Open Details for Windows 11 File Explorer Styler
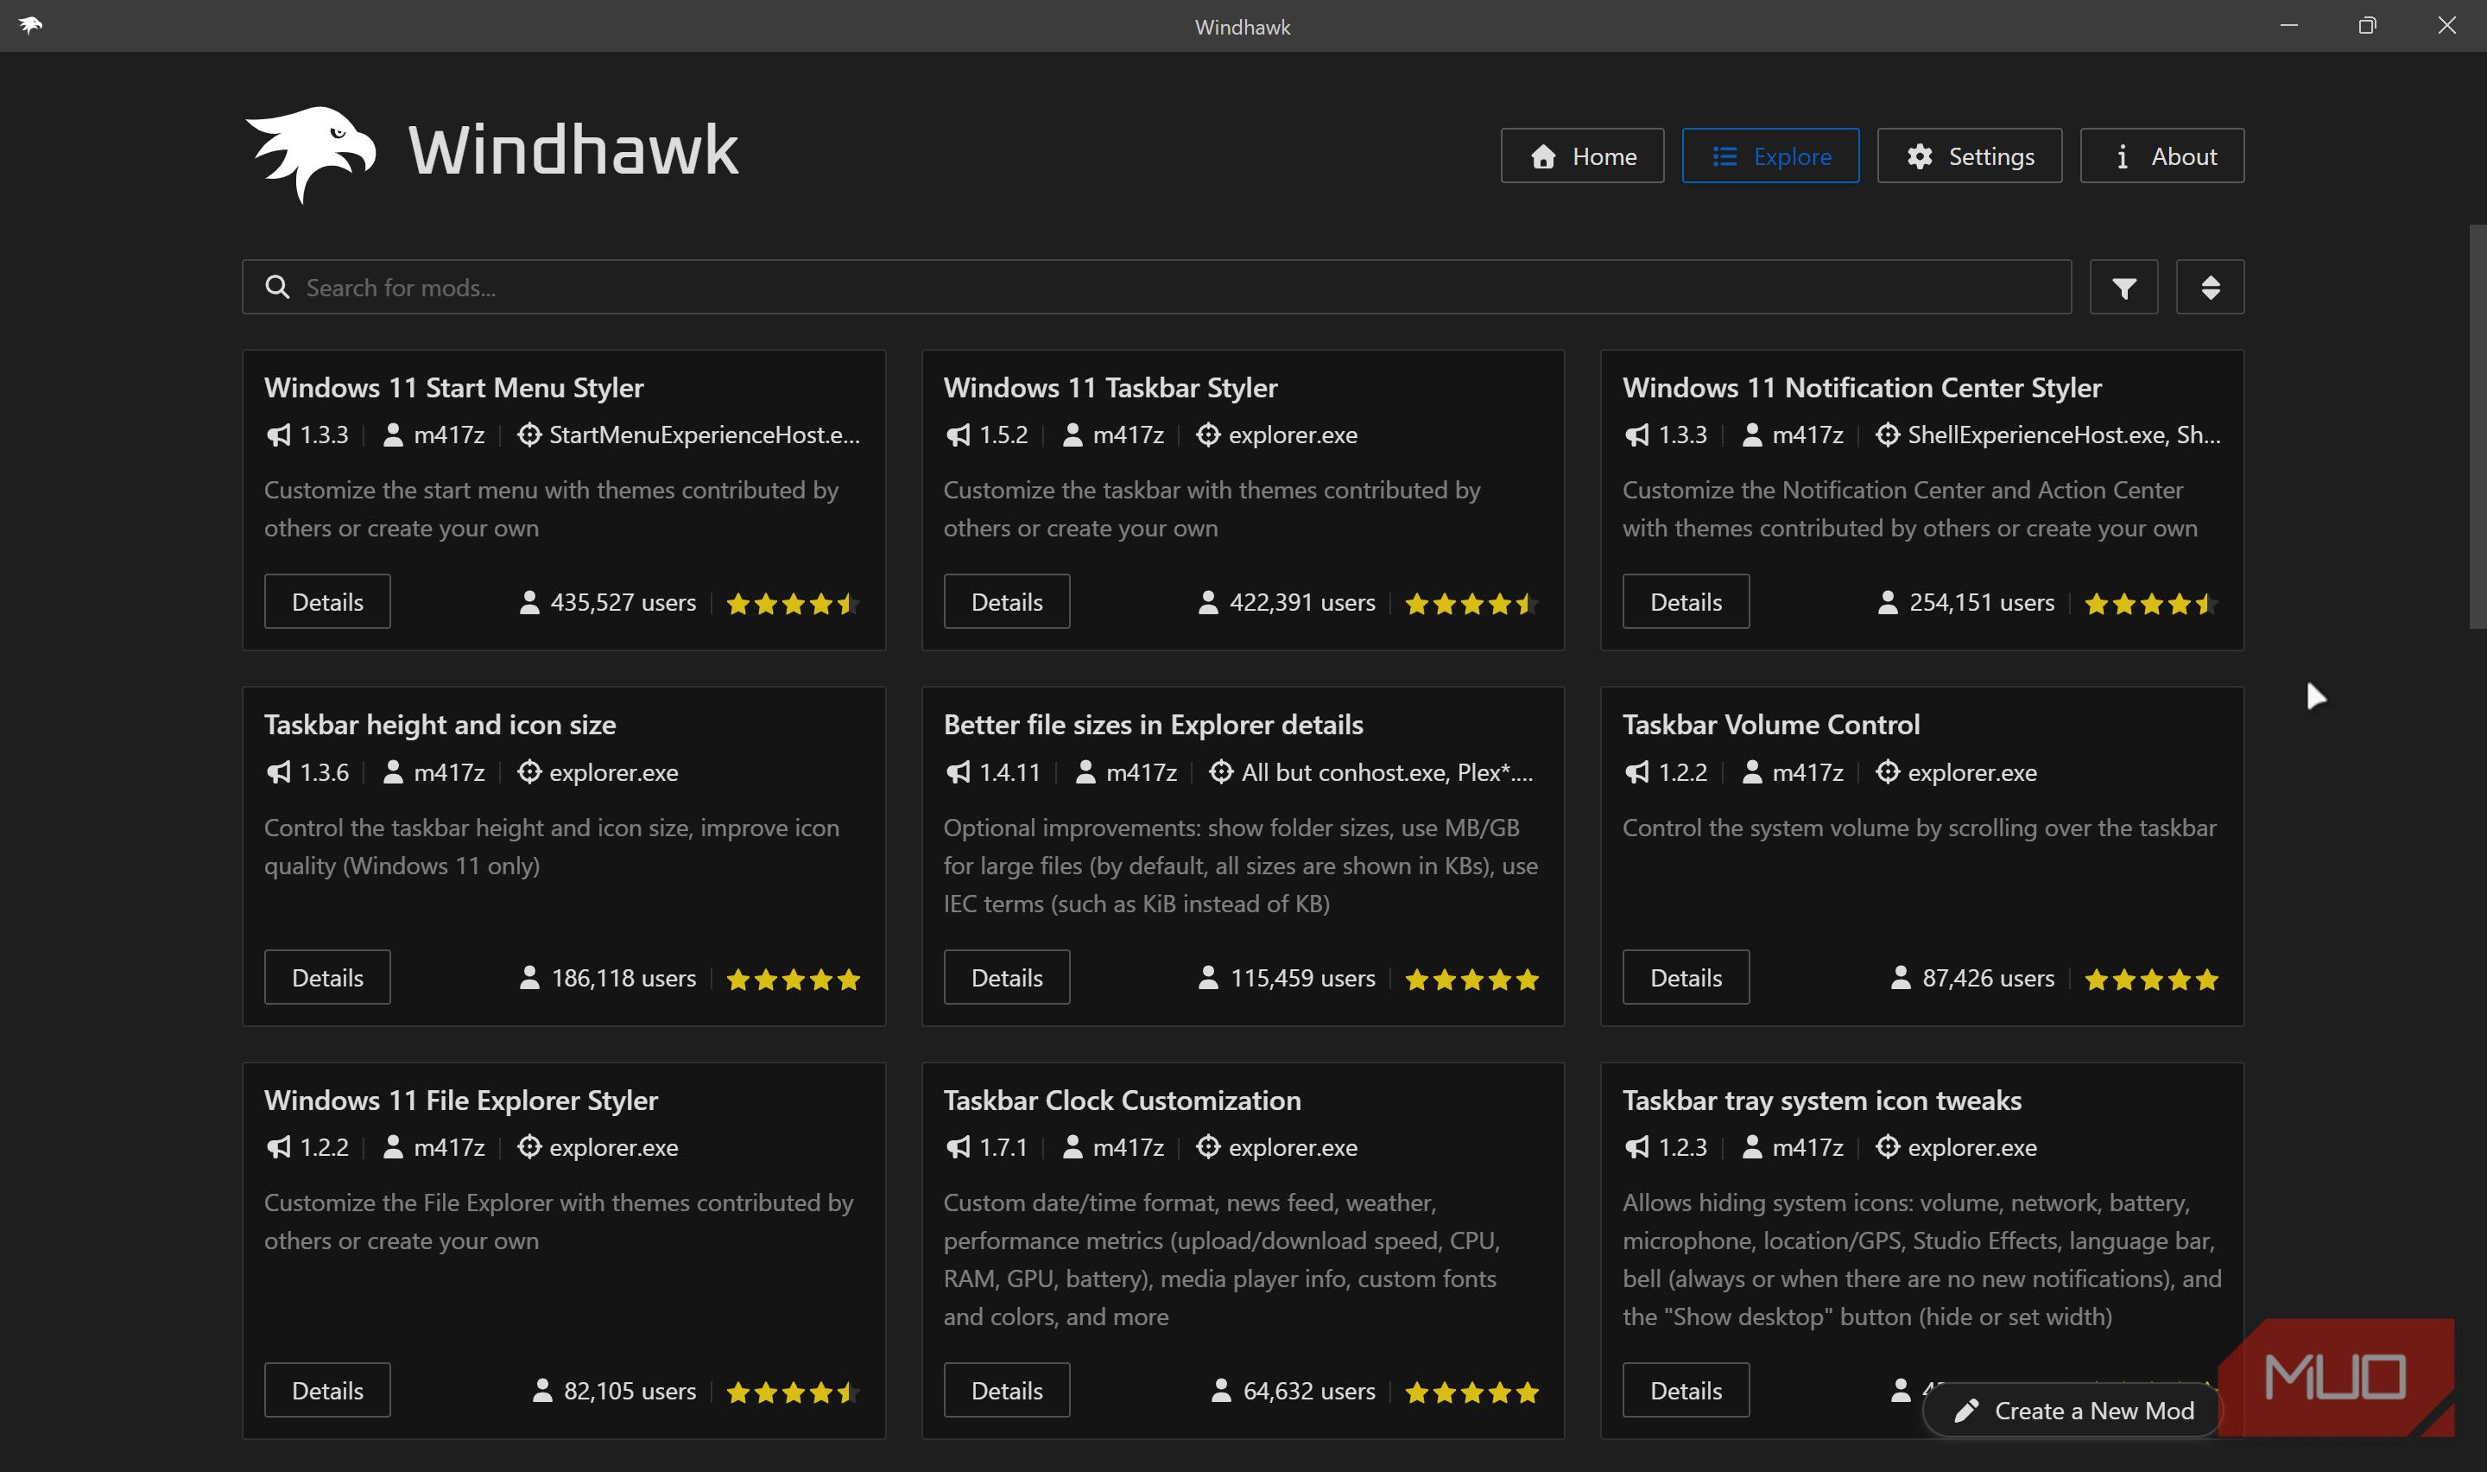This screenshot has width=2487, height=1472. (327, 1390)
